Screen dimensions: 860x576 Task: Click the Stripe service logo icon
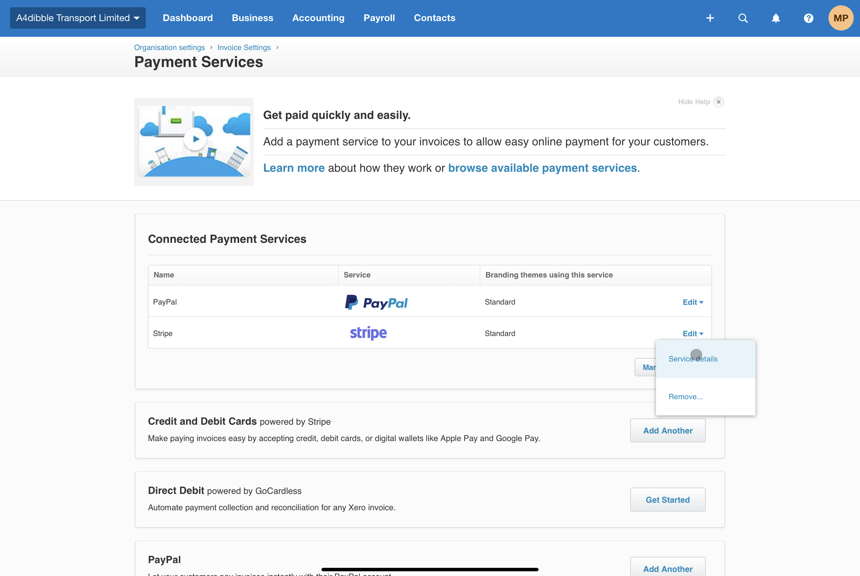click(368, 333)
